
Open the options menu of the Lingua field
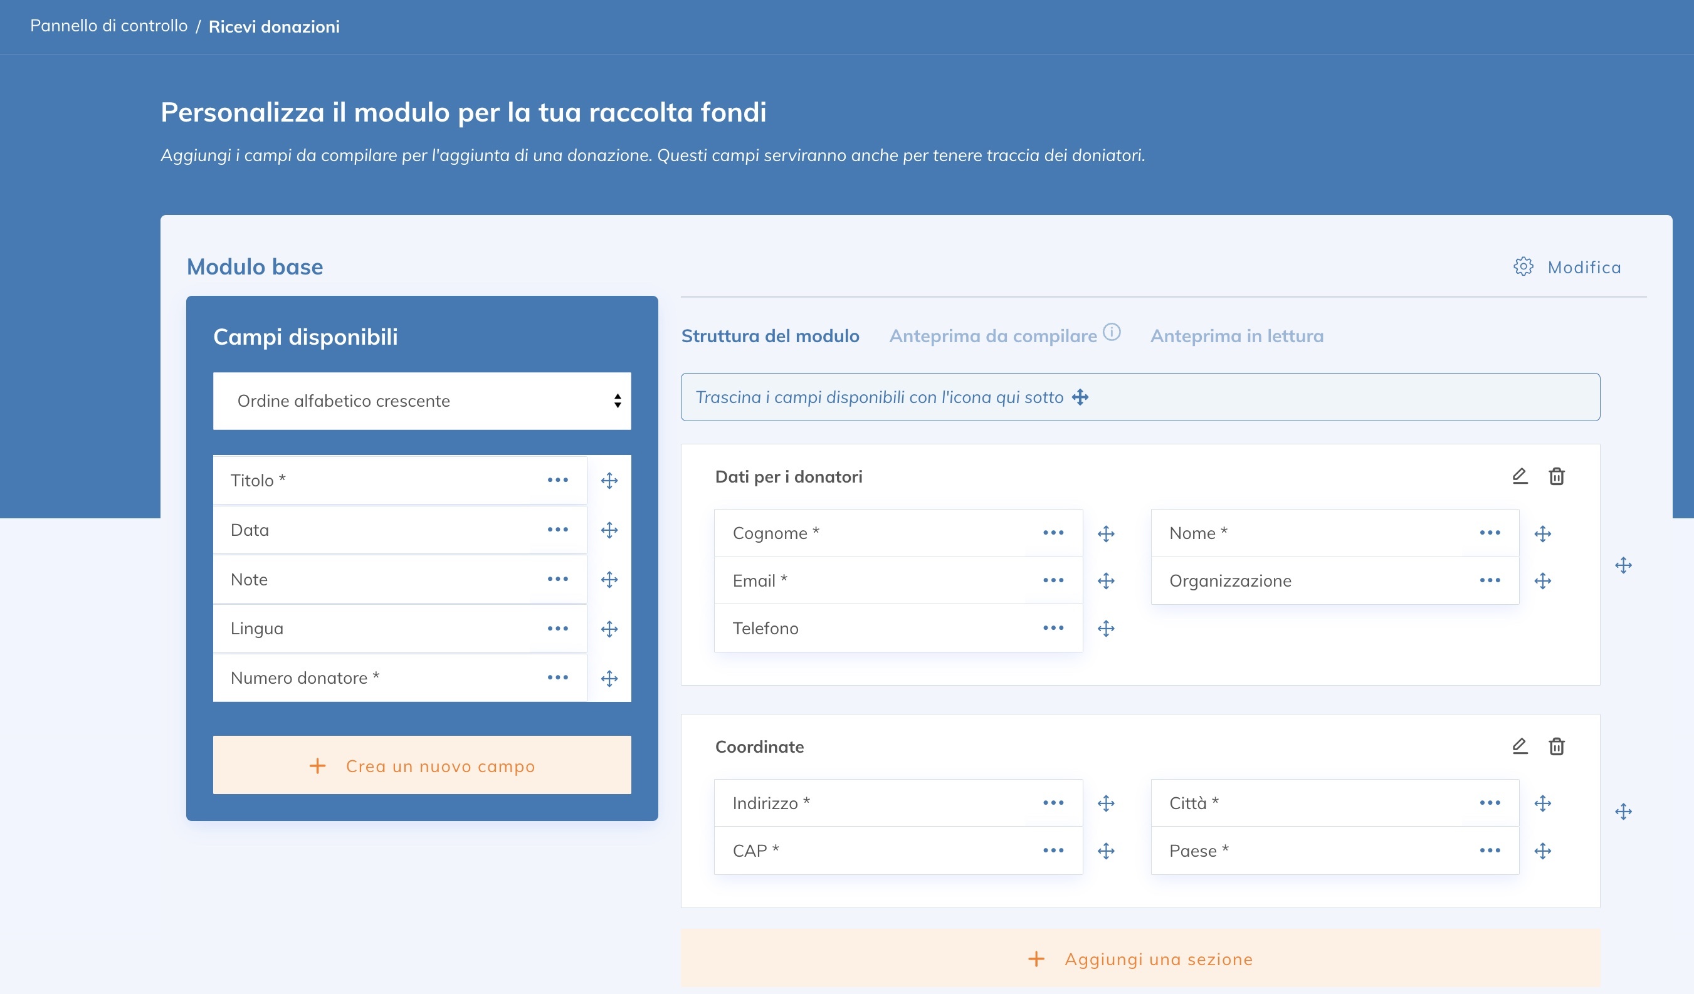point(557,629)
